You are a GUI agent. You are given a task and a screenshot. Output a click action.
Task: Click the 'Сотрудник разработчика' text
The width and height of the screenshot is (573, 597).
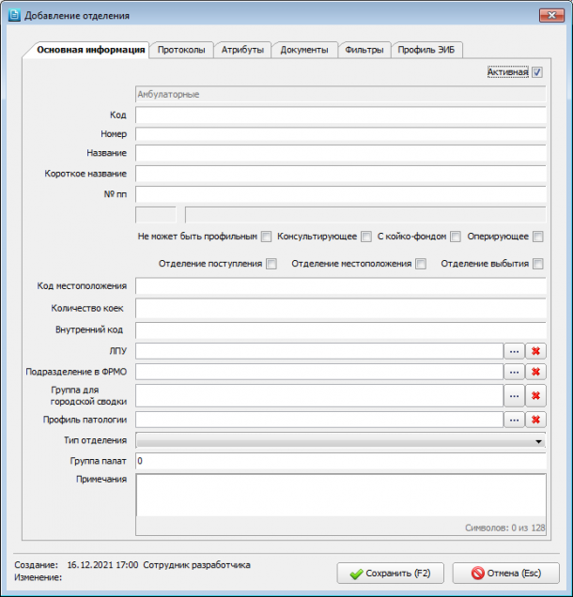[x=196, y=565]
